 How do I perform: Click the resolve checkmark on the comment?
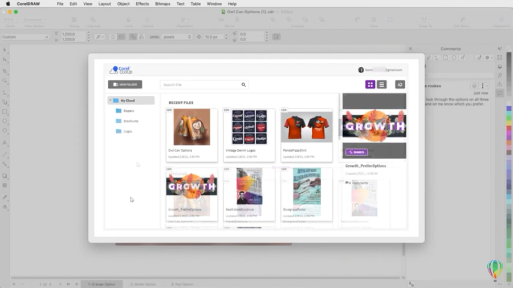point(474,86)
